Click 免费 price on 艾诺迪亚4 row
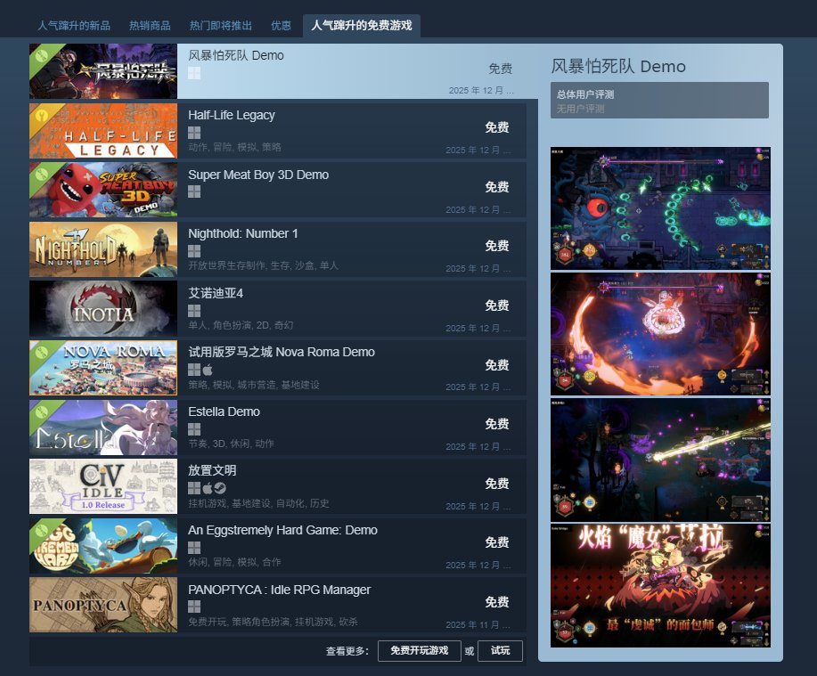This screenshot has width=817, height=676. [497, 305]
